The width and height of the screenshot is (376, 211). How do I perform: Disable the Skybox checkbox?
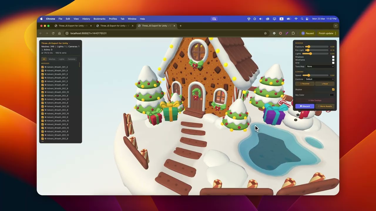[x=333, y=89]
